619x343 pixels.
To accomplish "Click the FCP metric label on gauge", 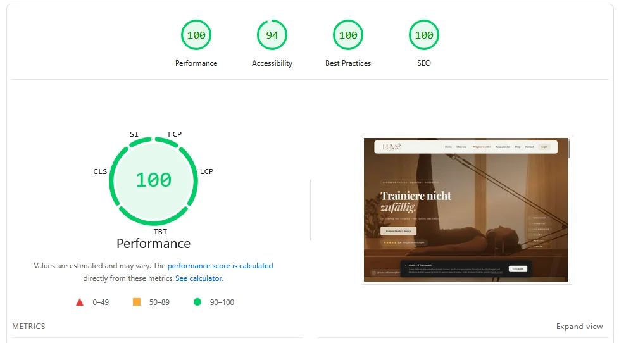I will (x=175, y=134).
